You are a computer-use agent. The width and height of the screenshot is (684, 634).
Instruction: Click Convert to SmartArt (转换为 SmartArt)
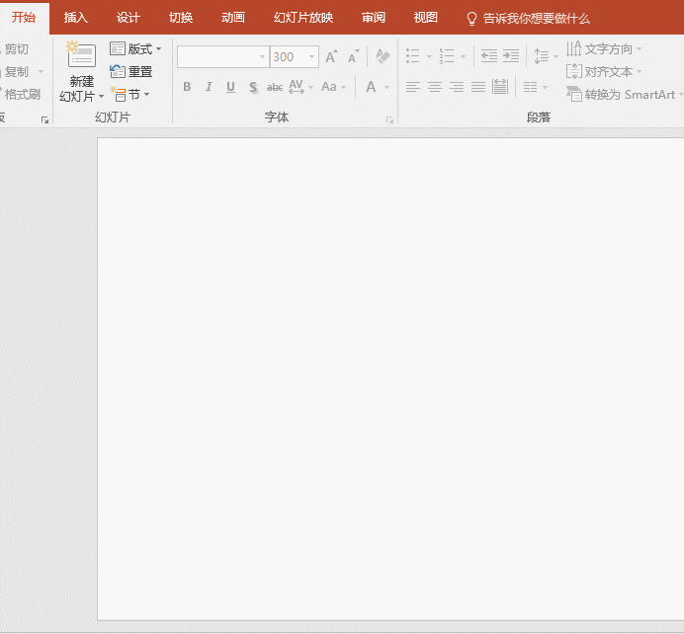(x=622, y=94)
